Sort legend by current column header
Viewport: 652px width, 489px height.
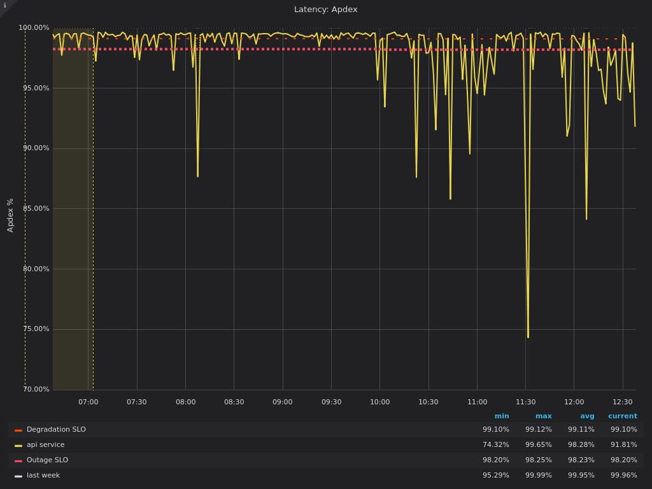pos(623,416)
